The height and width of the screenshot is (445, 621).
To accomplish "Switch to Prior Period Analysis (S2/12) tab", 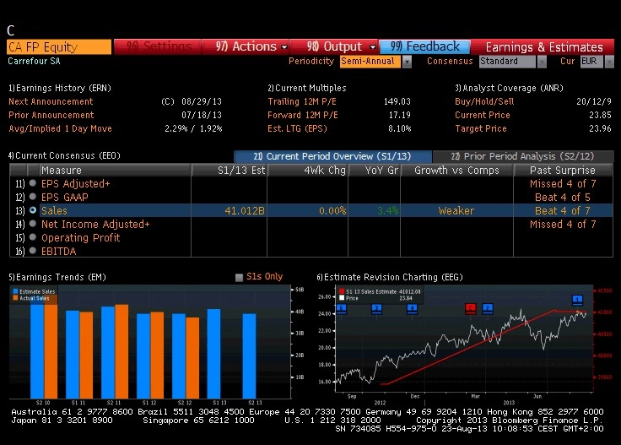I will tap(523, 156).
